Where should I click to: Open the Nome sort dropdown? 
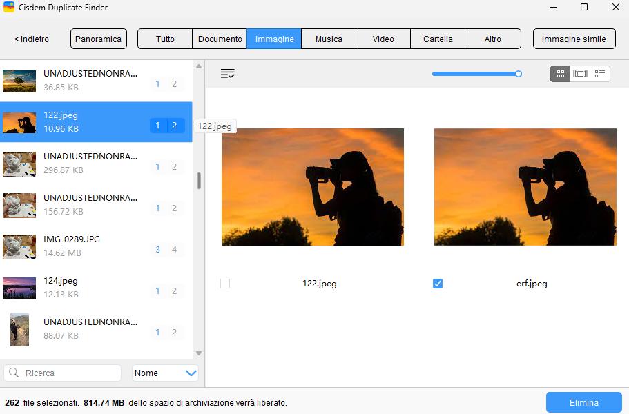(x=165, y=373)
